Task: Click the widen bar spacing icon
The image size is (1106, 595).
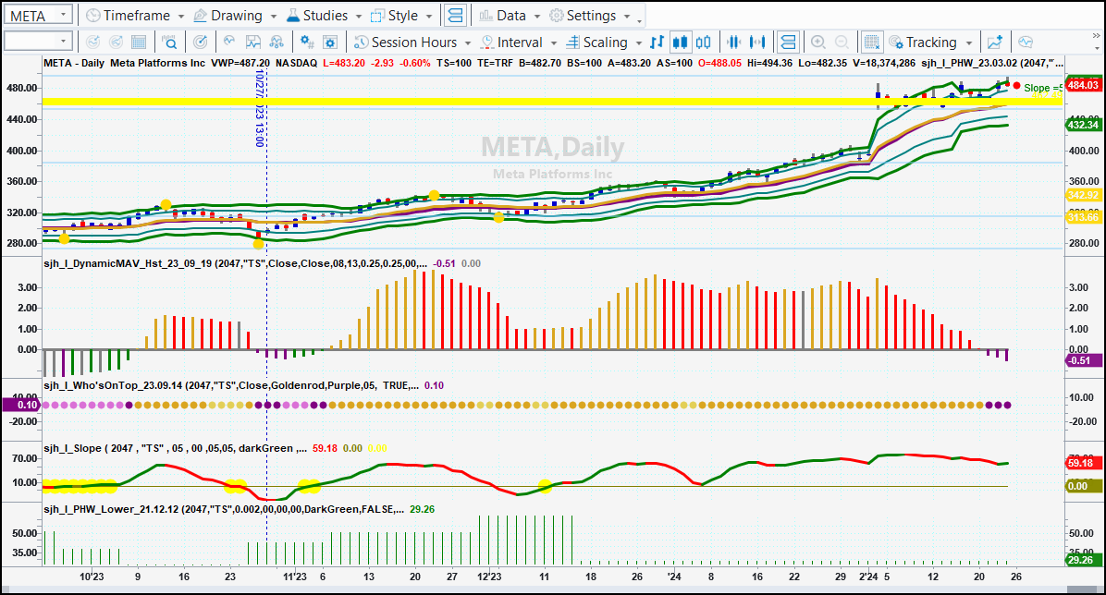Action: tap(757, 42)
